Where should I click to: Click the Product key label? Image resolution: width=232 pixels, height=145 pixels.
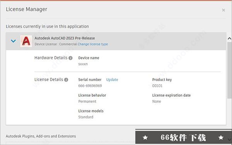[x=162, y=80]
